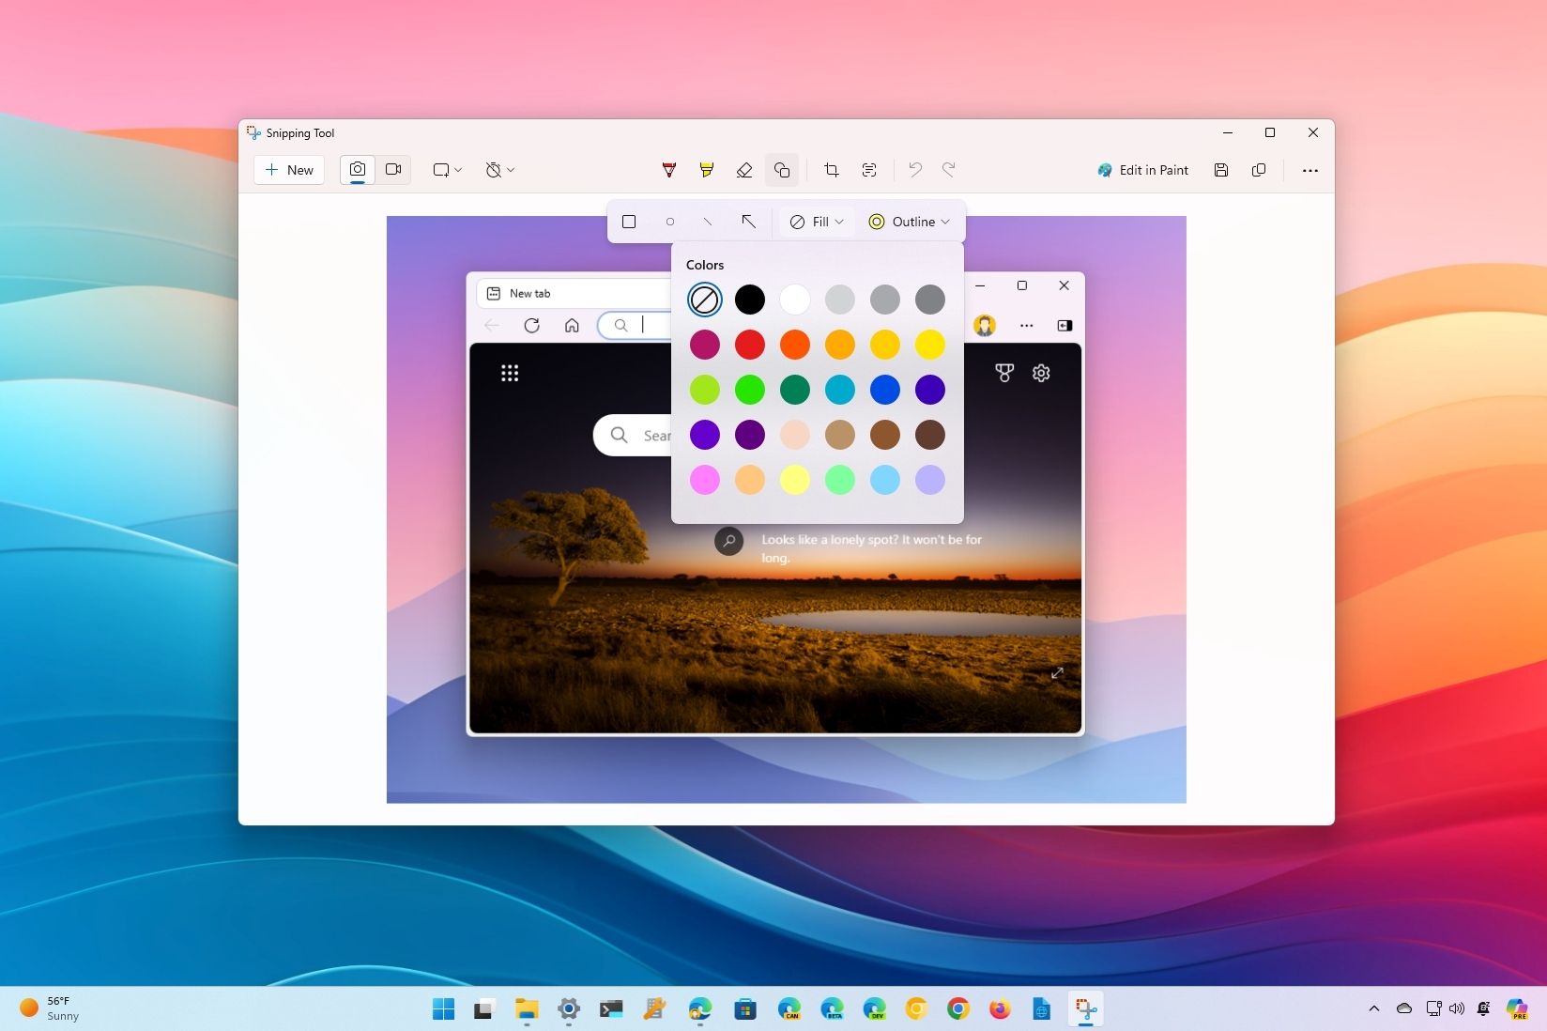
Task: Open the snip delay timer dropdown
Action: tap(498, 170)
